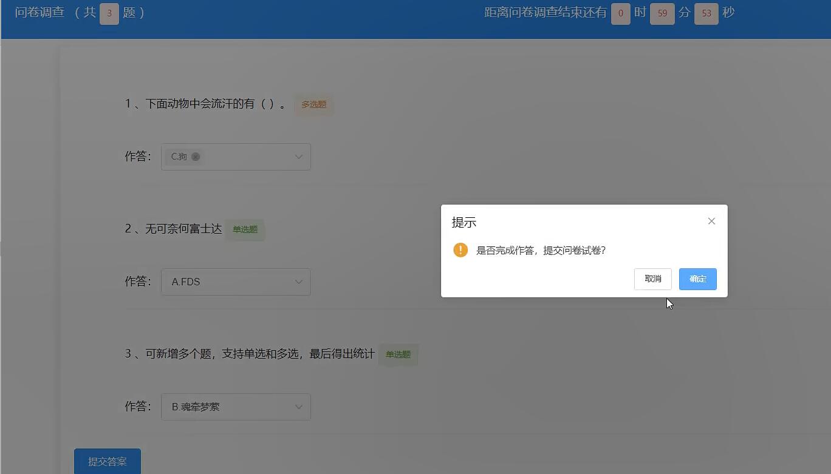Screen dimensions: 831x474
Task: Open the A.FDS answer dropdown for question 2
Action: (236, 282)
